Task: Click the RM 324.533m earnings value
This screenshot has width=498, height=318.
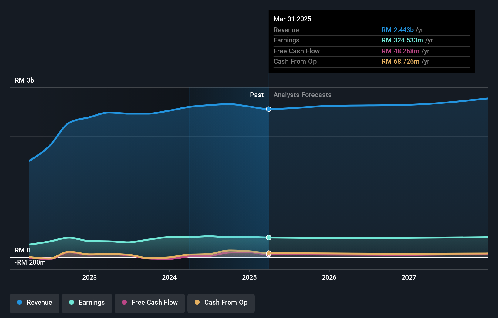Action: click(402, 40)
